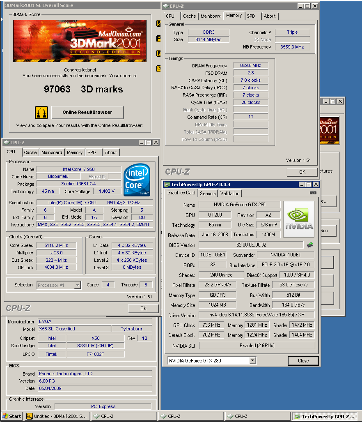Click OK in CPU-Z Memory window
The image size is (362, 422).
coord(302,172)
